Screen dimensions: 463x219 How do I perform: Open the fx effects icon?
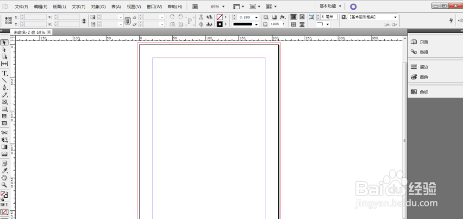point(282,17)
